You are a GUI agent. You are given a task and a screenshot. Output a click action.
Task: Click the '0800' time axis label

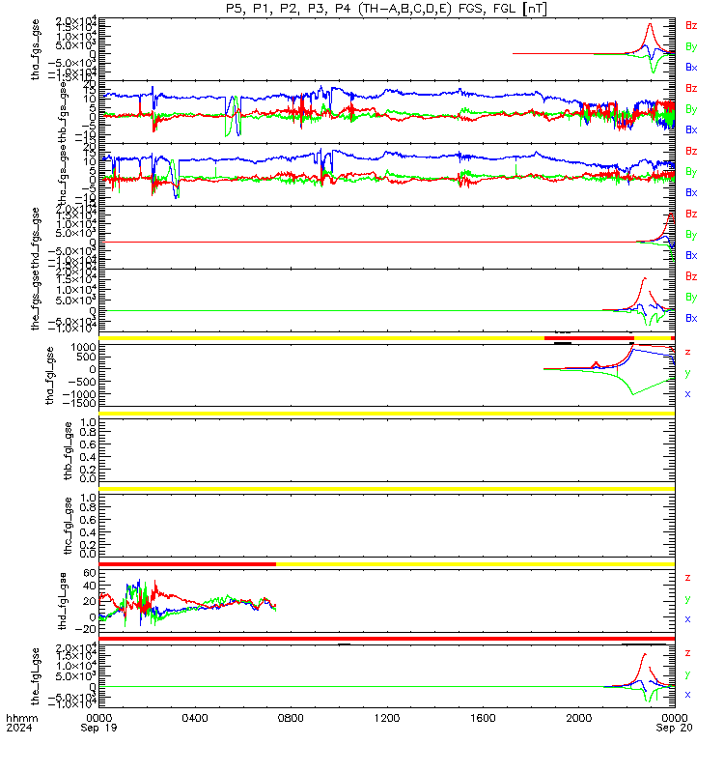(x=292, y=718)
